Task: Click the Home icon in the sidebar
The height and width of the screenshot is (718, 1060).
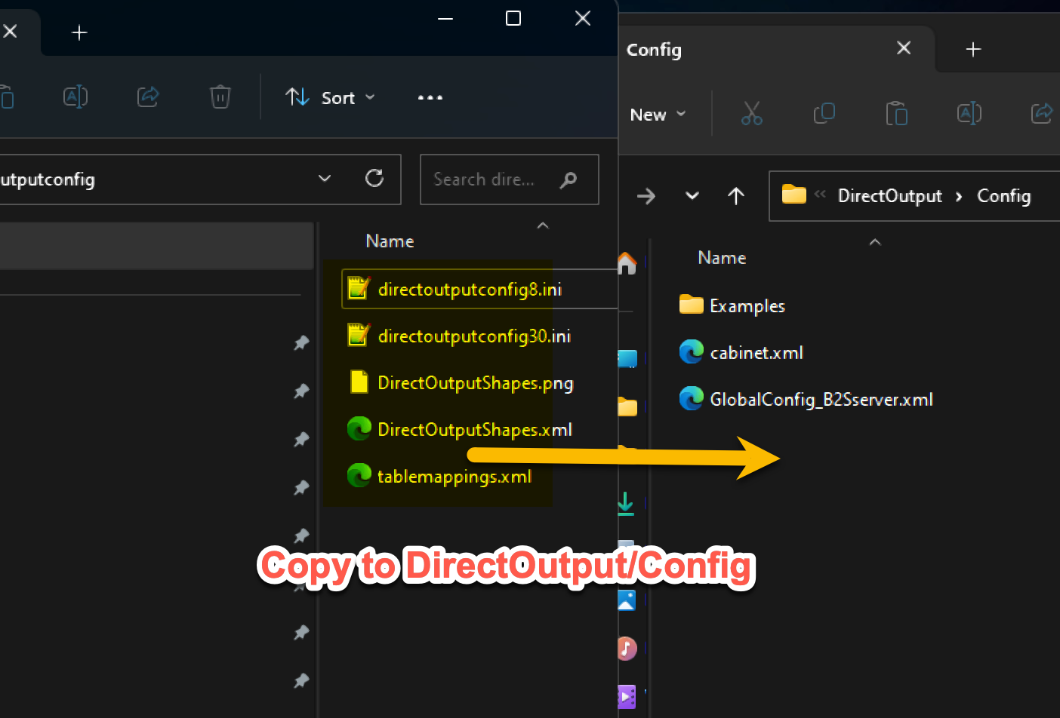Action: click(627, 263)
